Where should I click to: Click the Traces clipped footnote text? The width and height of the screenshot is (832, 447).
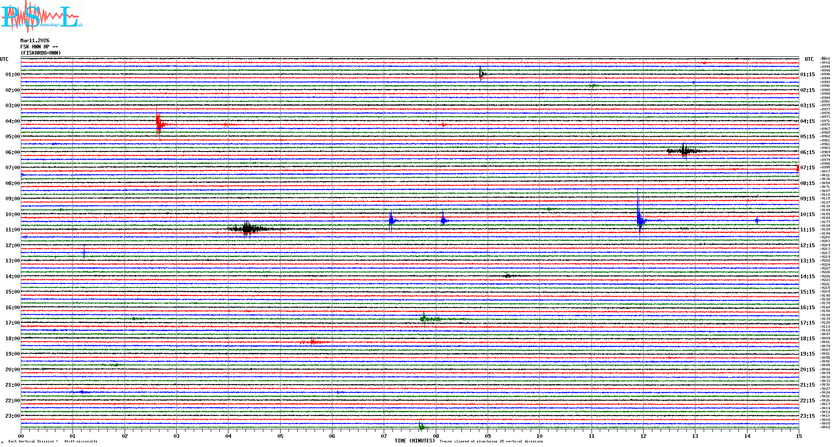[x=491, y=441]
